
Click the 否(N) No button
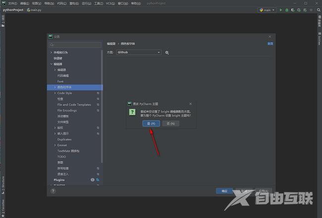pos(170,124)
